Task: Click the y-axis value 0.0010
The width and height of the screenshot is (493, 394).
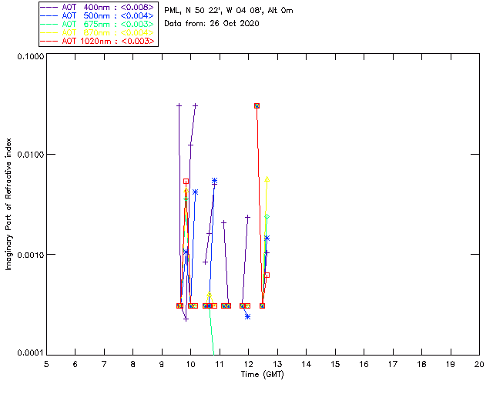Action: pos(30,255)
